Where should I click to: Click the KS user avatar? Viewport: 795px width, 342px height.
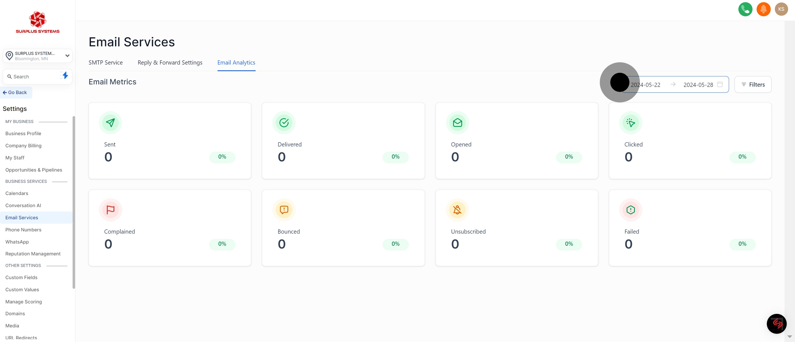tap(781, 9)
